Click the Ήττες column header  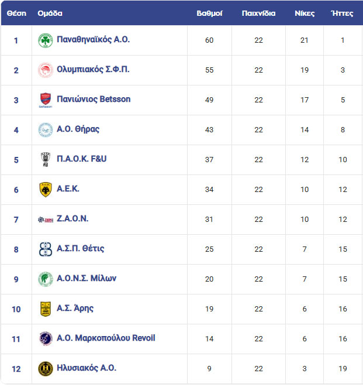click(342, 13)
